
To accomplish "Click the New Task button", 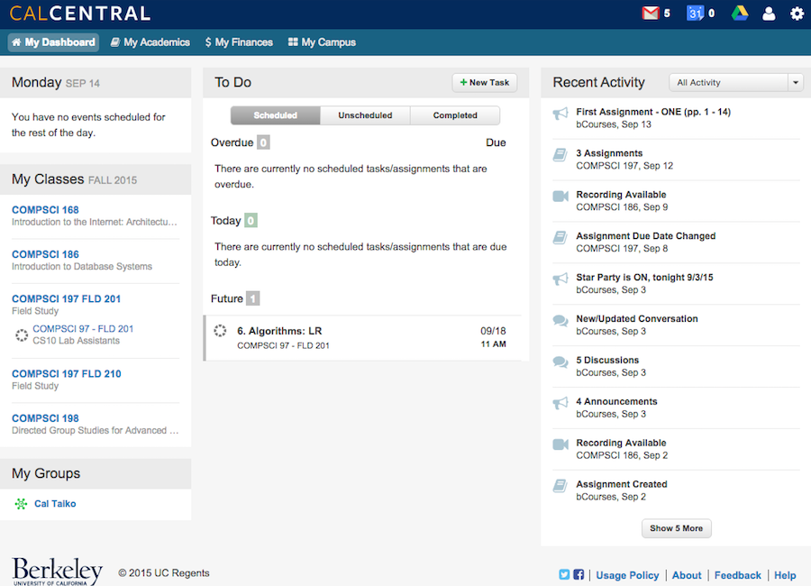I will point(485,83).
